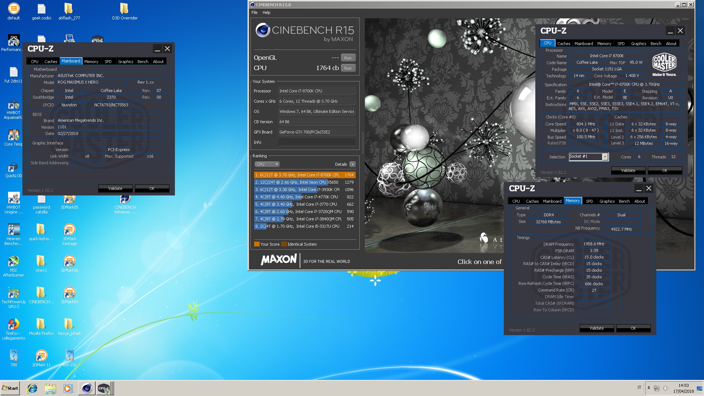
Task: Launch 3DMark 11 desktop shortcut
Action: pyautogui.click(x=41, y=359)
